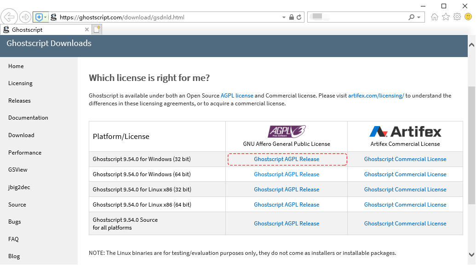Open the Ghostscript Commercial License link for Windows 64-bit
Image resolution: width=476 pixels, height=265 pixels.
405,174
